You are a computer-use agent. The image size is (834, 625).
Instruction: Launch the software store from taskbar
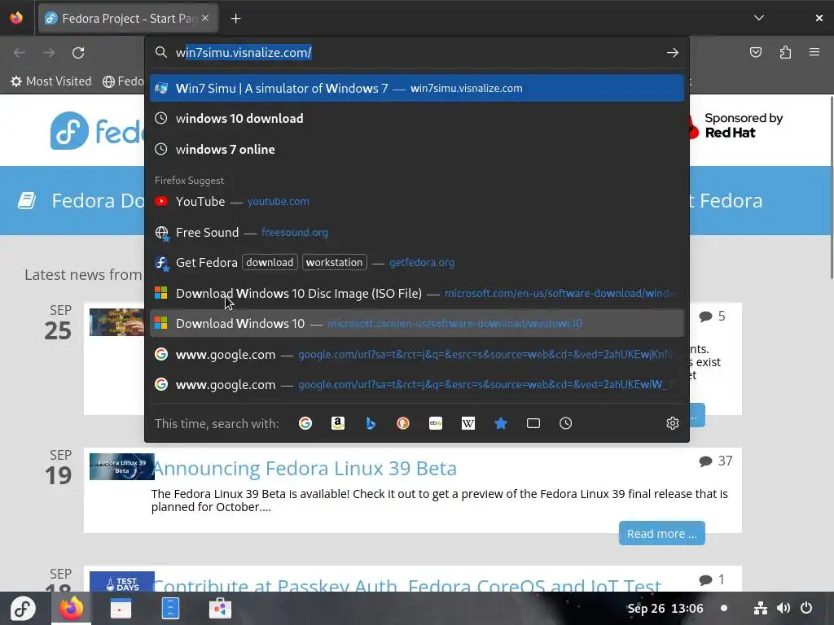click(x=220, y=609)
